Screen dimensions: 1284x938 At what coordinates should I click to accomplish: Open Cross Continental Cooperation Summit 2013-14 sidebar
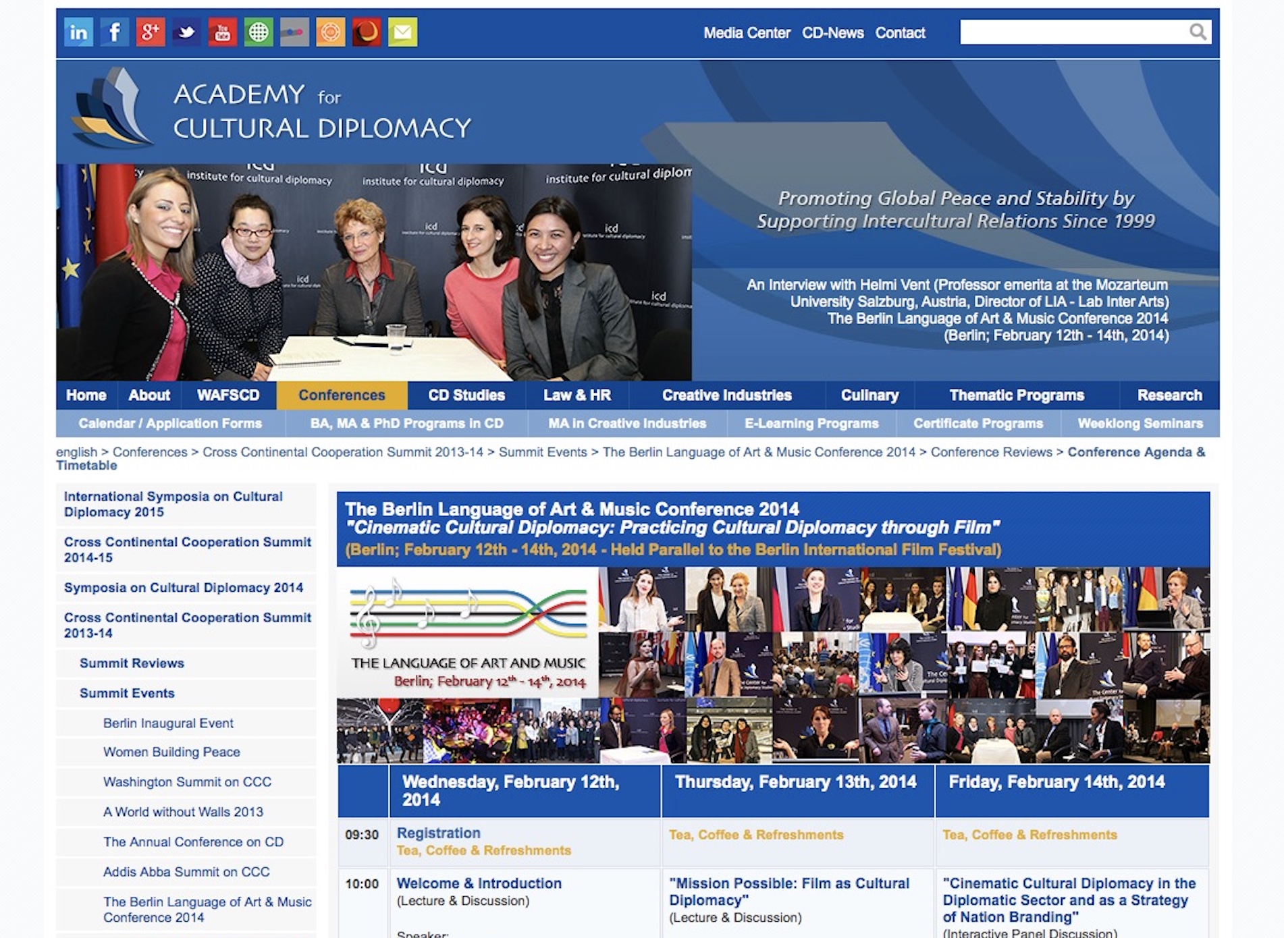[186, 626]
